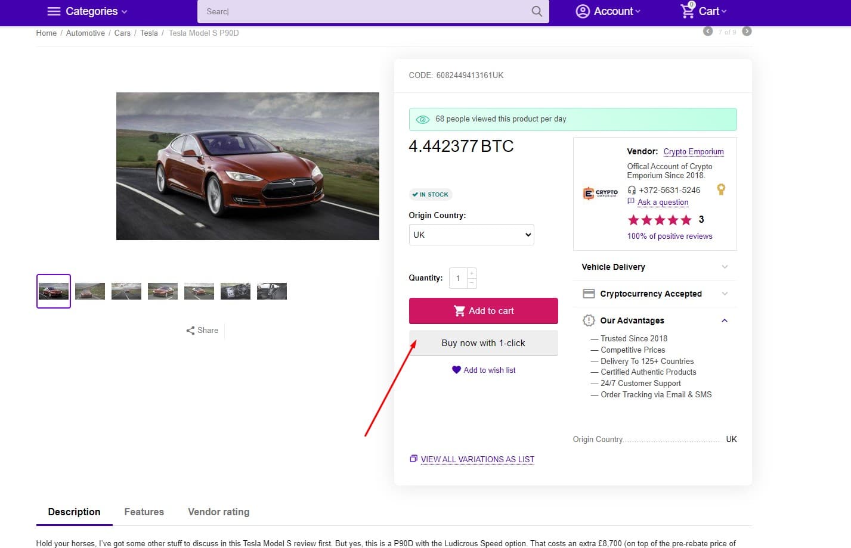Image resolution: width=851 pixels, height=548 pixels.
Task: Click the heart Add to wish list
Action: click(456, 370)
